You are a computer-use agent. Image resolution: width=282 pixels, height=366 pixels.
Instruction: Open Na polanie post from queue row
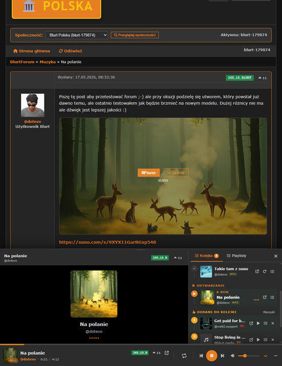[x=265, y=297]
